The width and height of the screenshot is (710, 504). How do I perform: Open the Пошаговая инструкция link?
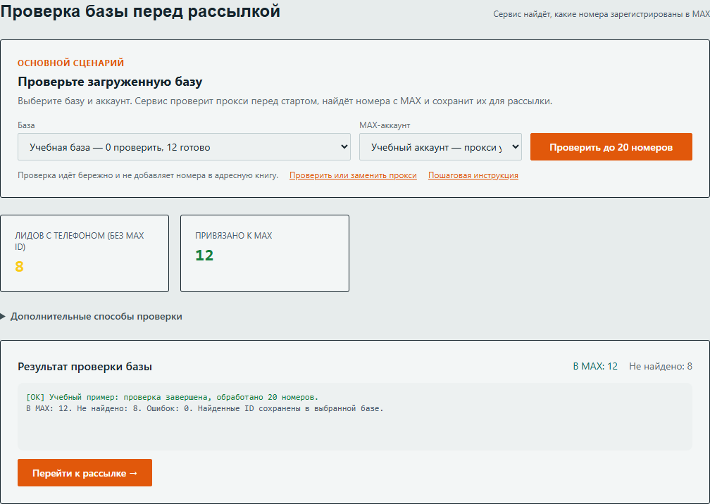pyautogui.click(x=473, y=175)
